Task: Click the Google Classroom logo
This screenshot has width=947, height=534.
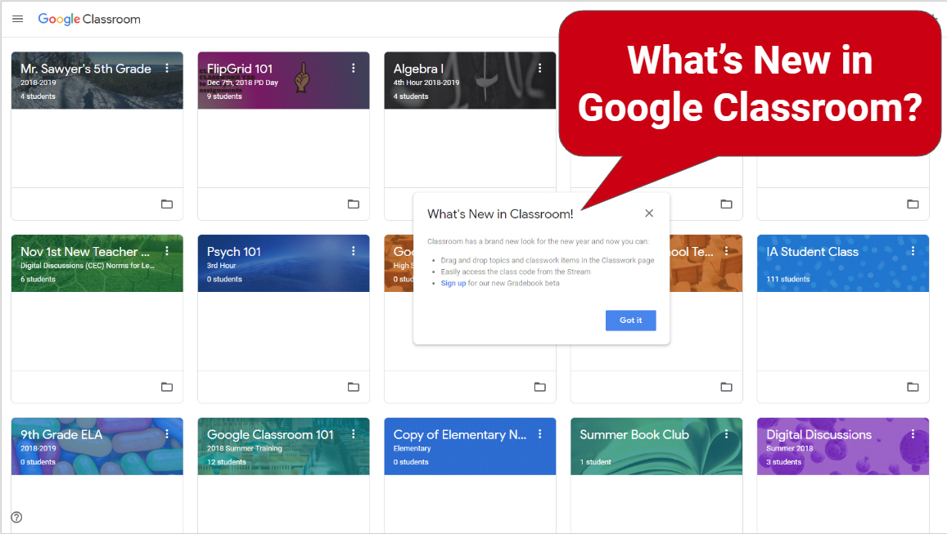Action: [x=89, y=20]
